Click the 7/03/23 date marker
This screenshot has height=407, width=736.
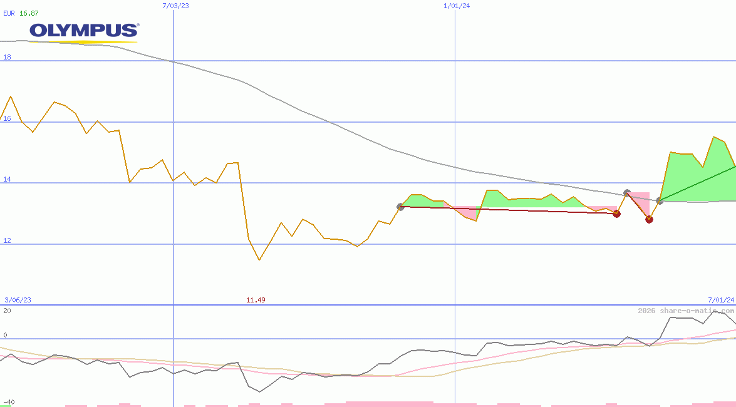[x=175, y=6]
